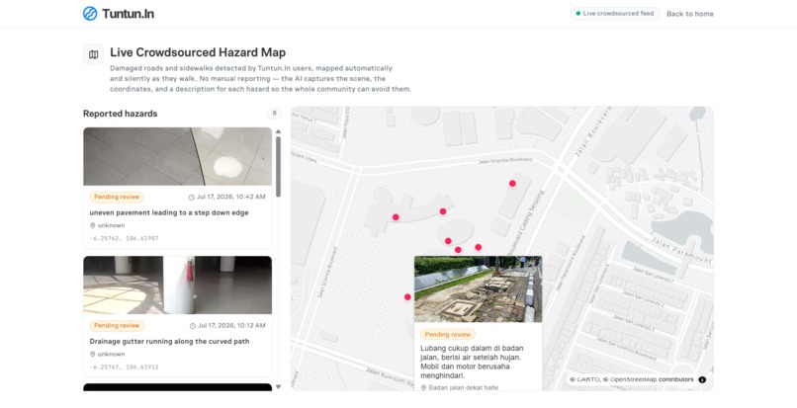Image resolution: width=797 pixels, height=408 pixels.
Task: Select 'Drainage gutter running along the curved path' title
Action: [169, 342]
